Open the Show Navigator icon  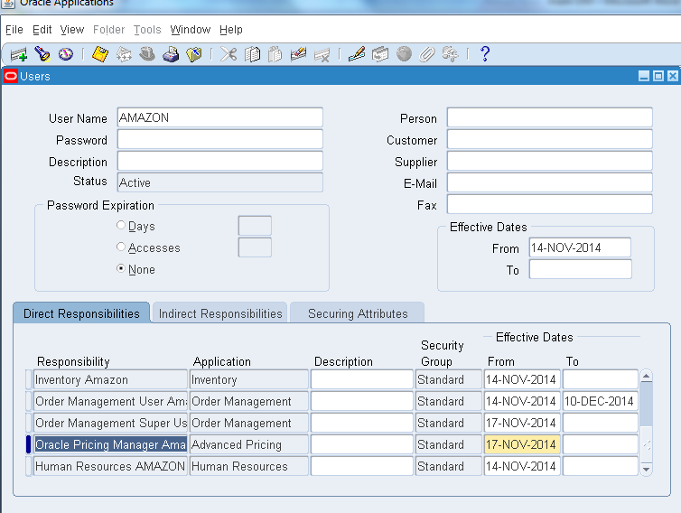tap(66, 54)
